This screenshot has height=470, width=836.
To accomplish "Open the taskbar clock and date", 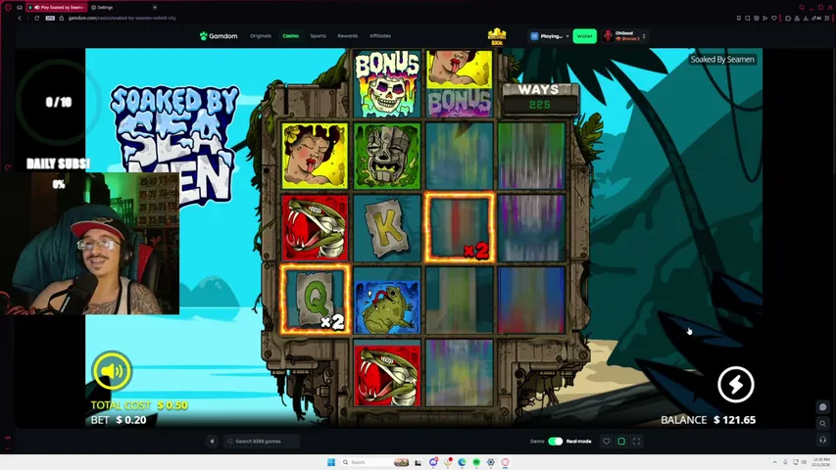I will 821,462.
